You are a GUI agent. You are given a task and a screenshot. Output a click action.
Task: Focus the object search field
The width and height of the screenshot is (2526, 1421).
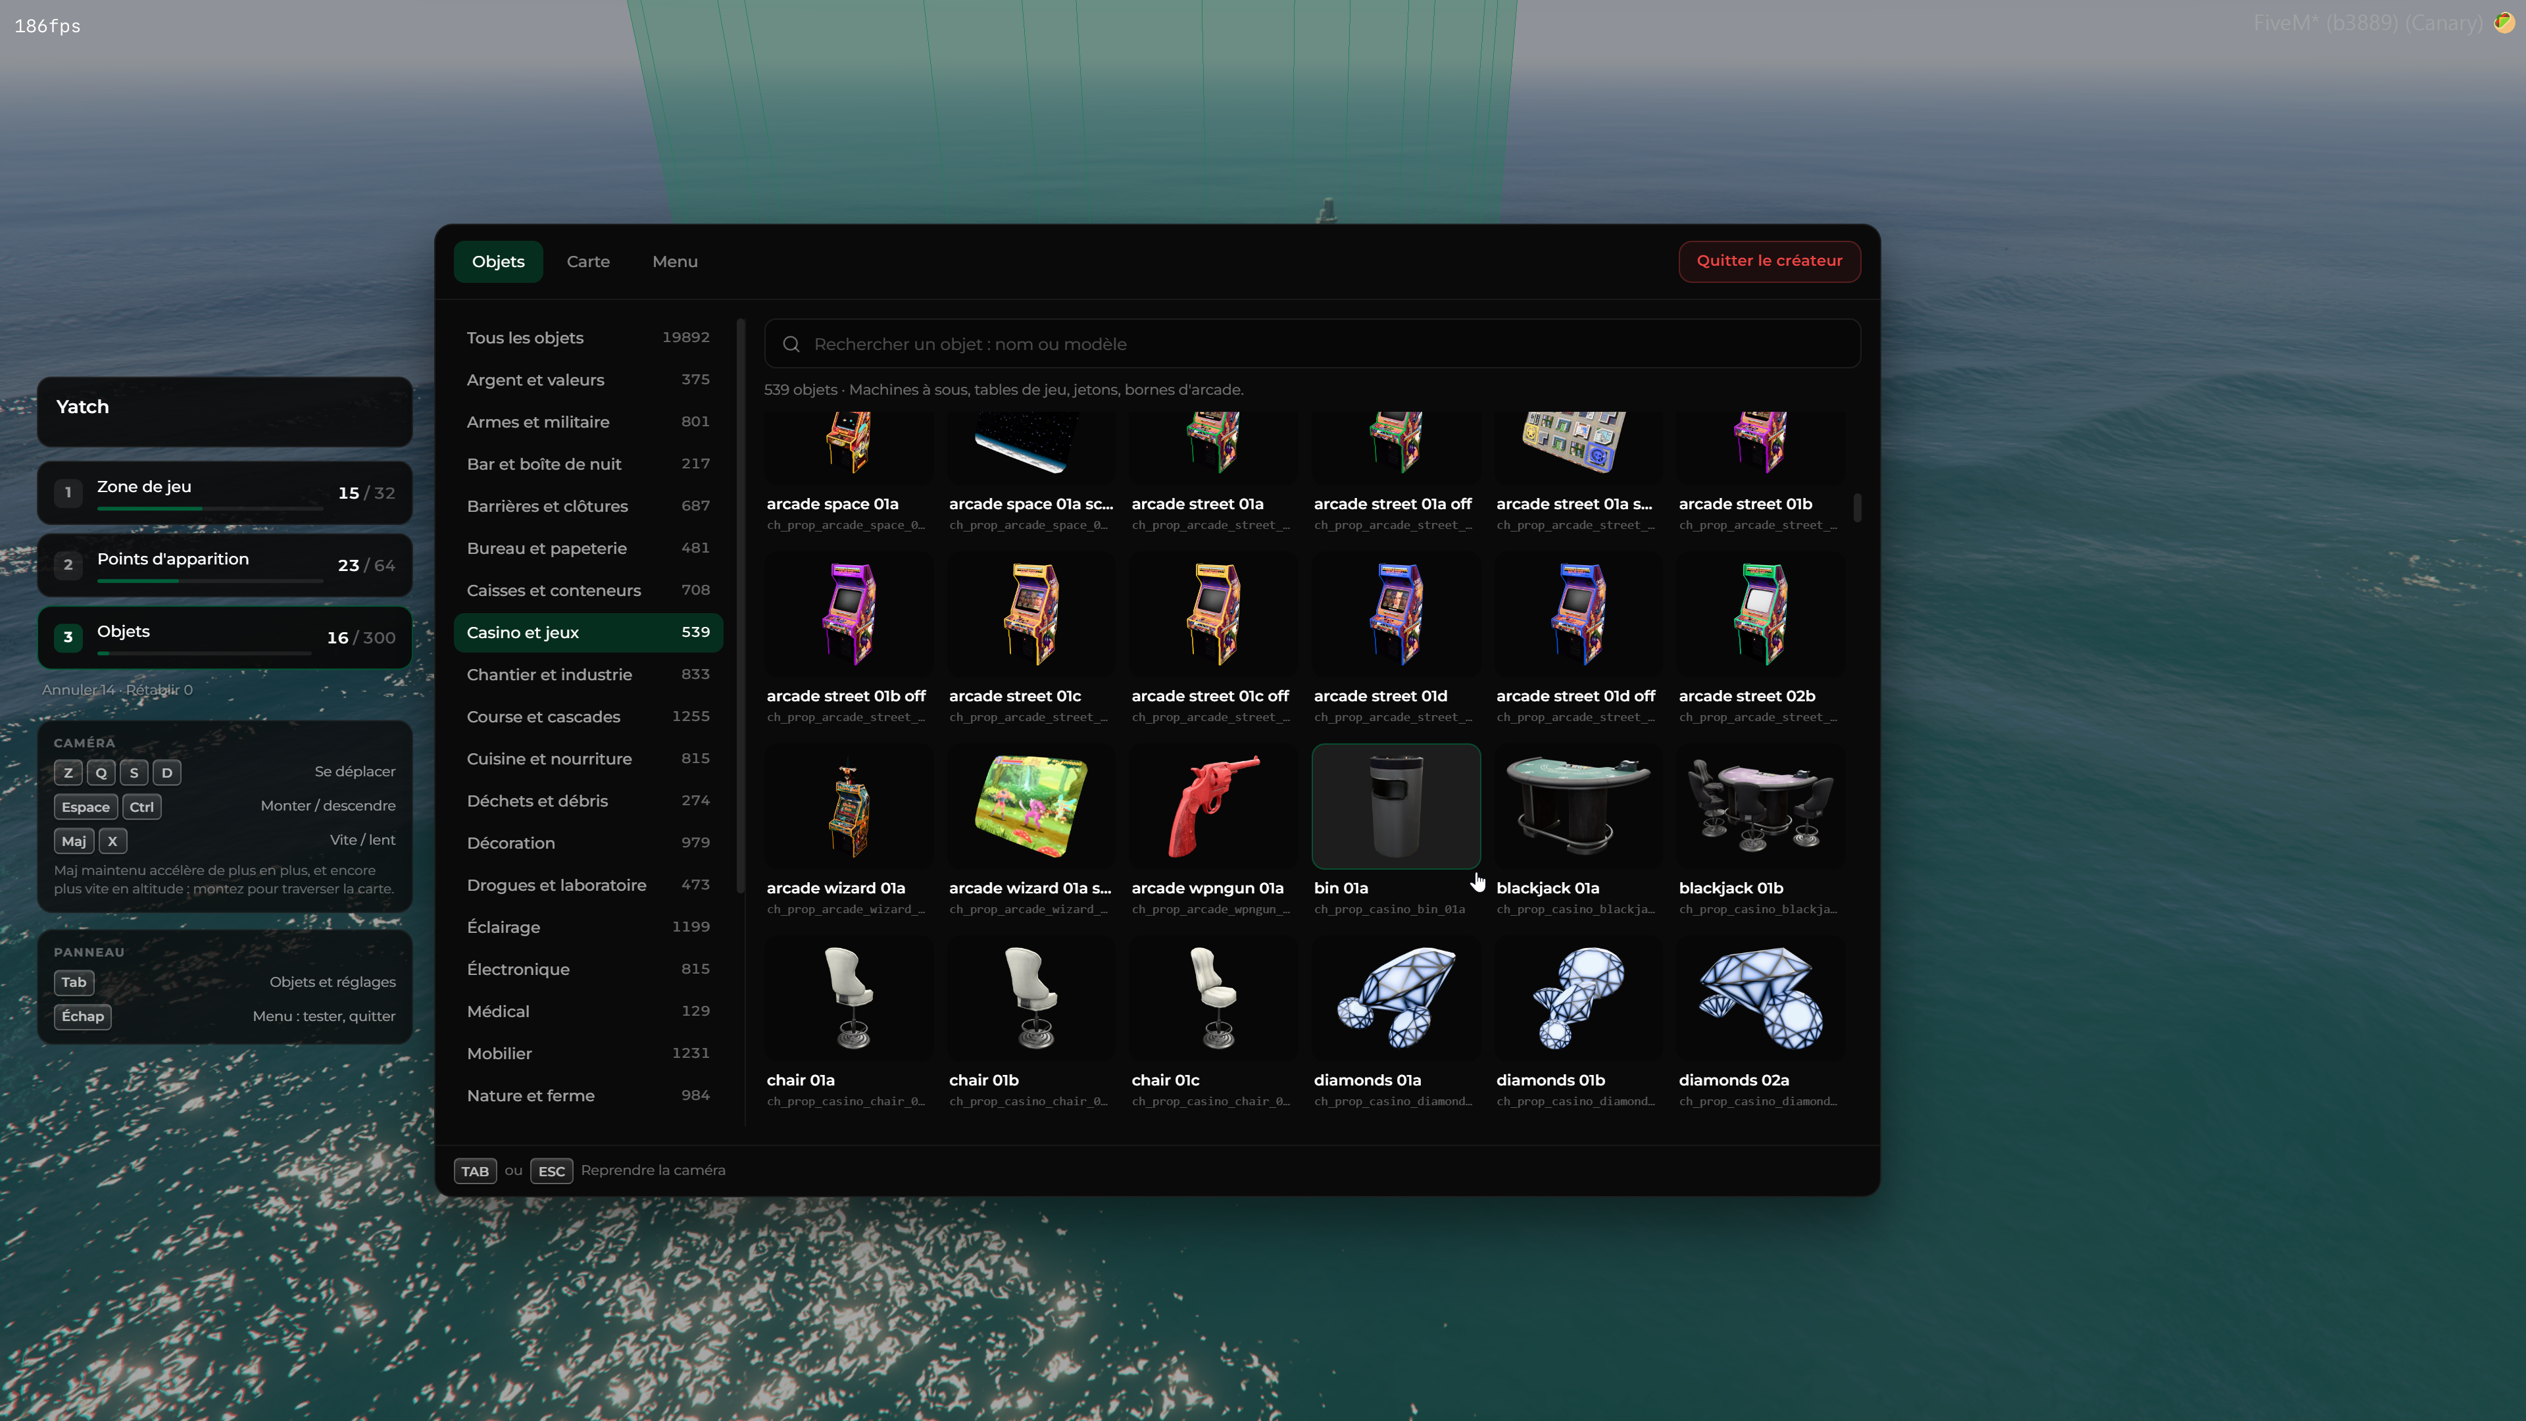(x=1312, y=344)
